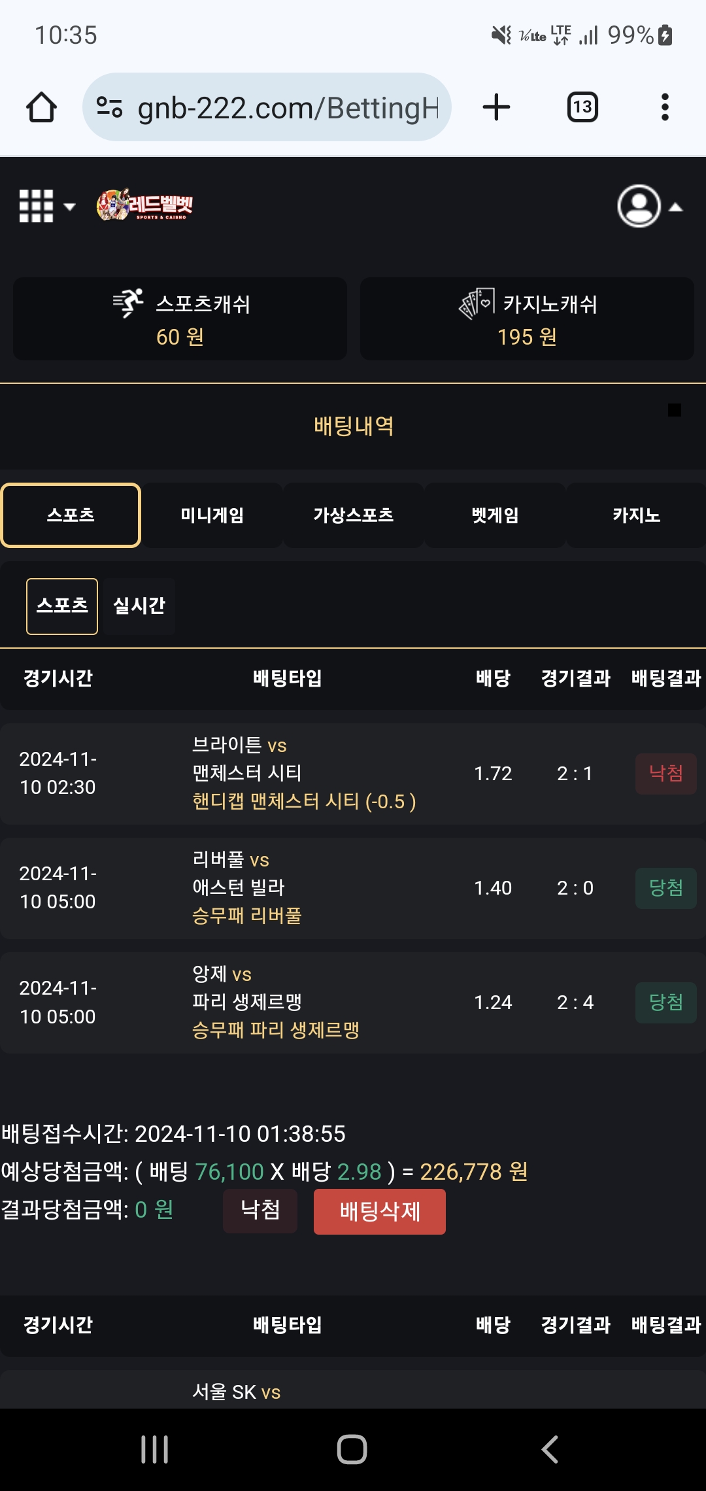The height and width of the screenshot is (1491, 706).
Task: Open the grid menu icon
Action: point(36,207)
